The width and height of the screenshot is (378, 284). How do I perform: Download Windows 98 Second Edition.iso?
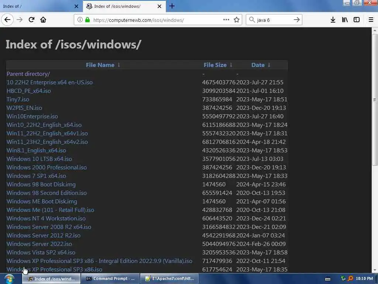click(47, 193)
